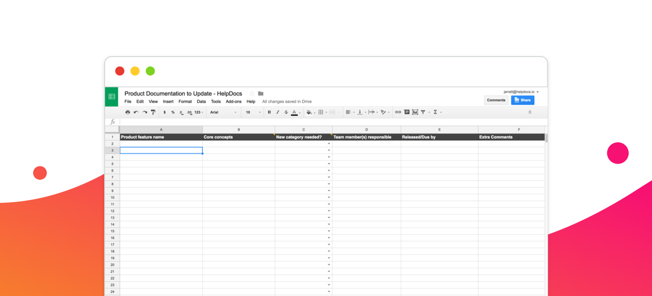Image resolution: width=652 pixels, height=296 pixels.
Task: Open the Add-ons menu
Action: [x=234, y=101]
